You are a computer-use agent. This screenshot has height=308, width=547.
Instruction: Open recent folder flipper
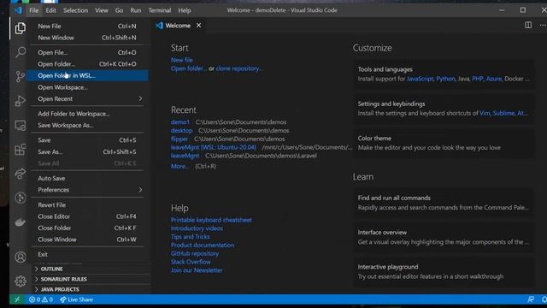pyautogui.click(x=179, y=139)
